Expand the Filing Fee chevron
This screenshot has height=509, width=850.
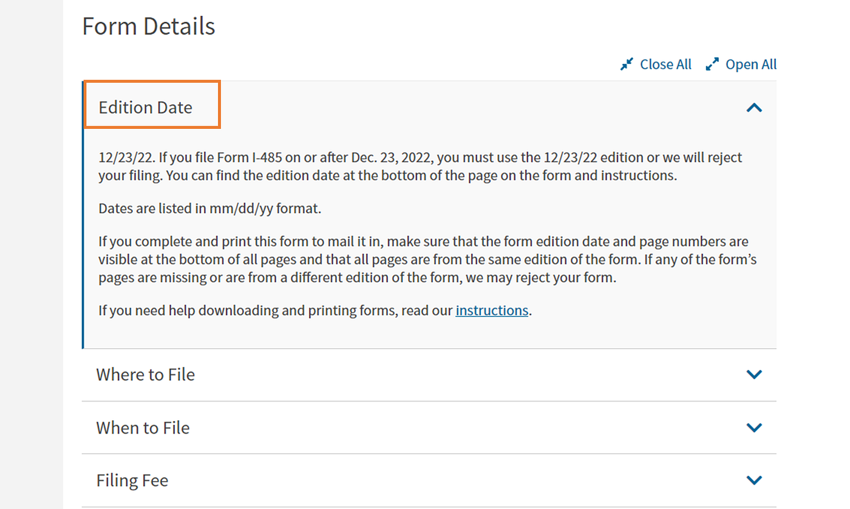754,480
